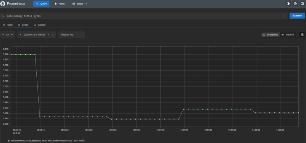Click the green legend color swatch
Image resolution: width=306 pixels, height=143 pixels.
point(8,140)
